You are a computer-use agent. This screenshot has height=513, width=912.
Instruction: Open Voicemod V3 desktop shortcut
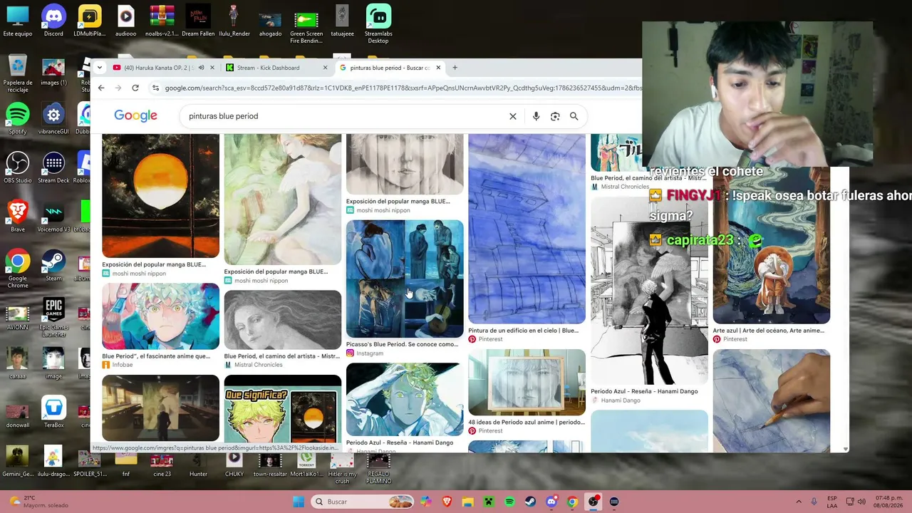tap(53, 217)
